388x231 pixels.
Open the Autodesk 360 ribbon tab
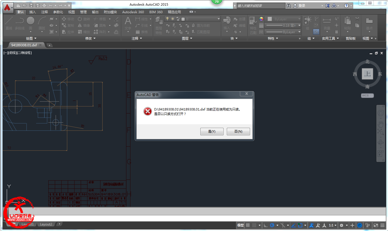point(133,12)
